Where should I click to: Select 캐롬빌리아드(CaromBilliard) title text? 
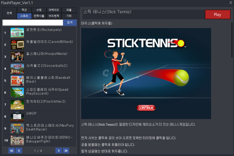point(49,42)
